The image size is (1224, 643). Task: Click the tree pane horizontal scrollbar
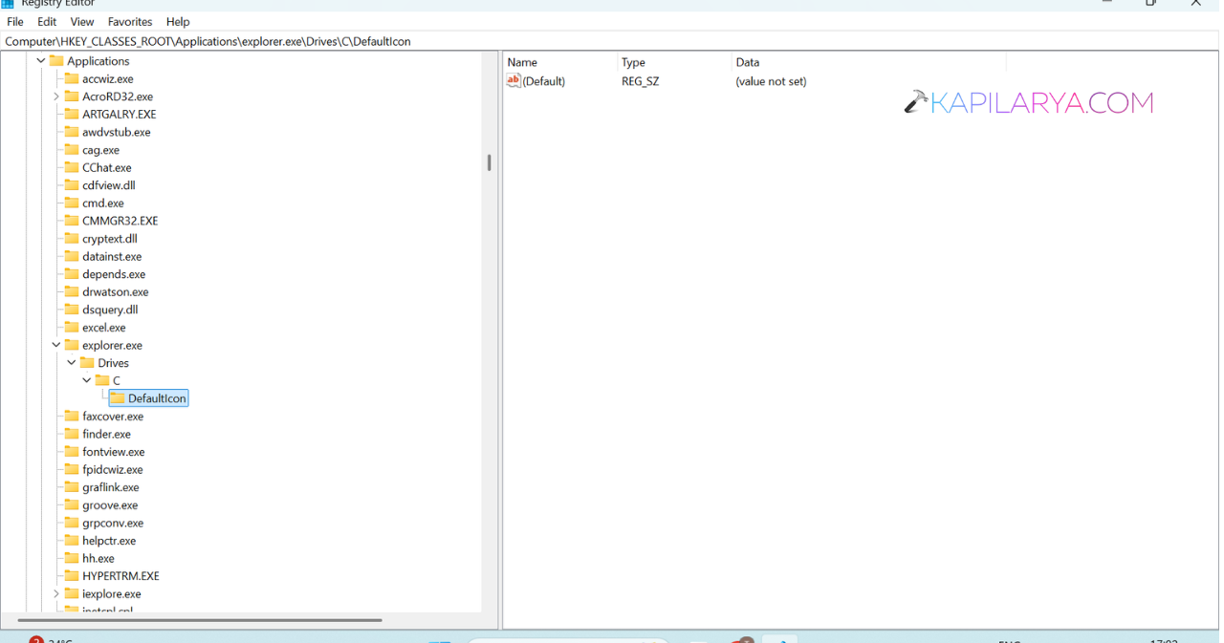[x=199, y=620]
